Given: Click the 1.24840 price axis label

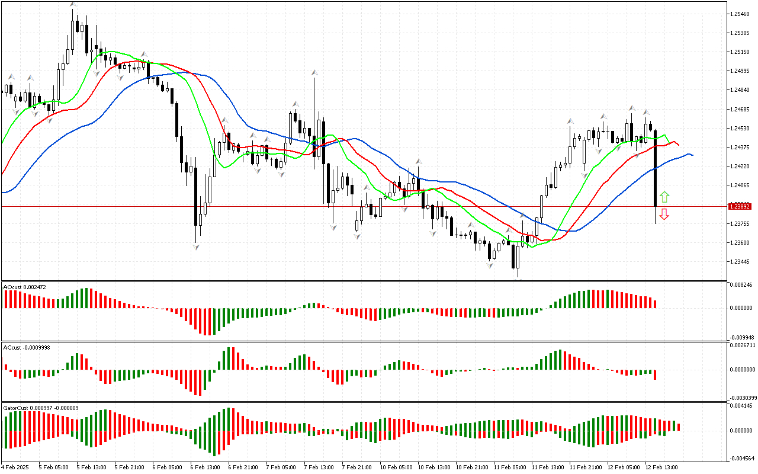Looking at the screenshot, I should coord(740,90).
